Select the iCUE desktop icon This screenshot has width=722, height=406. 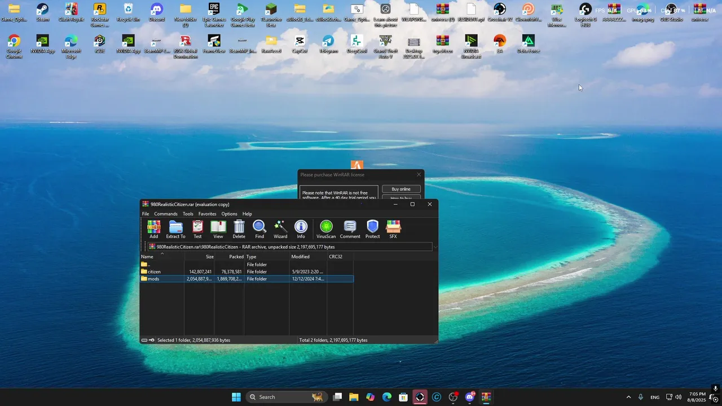click(100, 44)
